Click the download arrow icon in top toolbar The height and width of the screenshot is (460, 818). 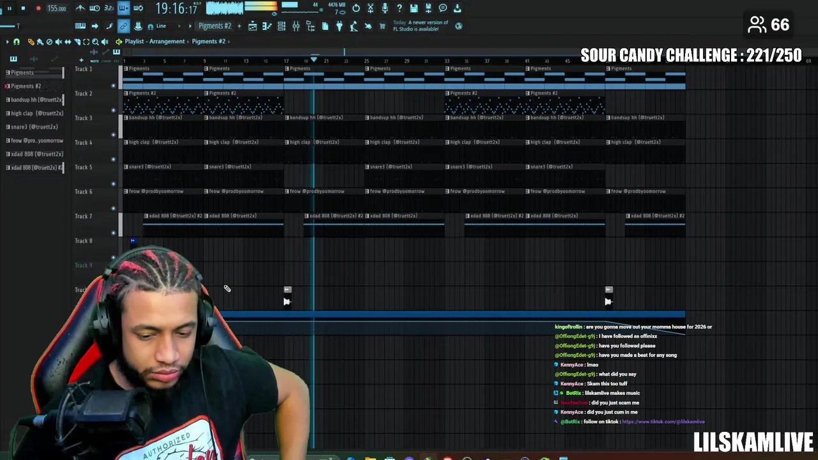(458, 8)
